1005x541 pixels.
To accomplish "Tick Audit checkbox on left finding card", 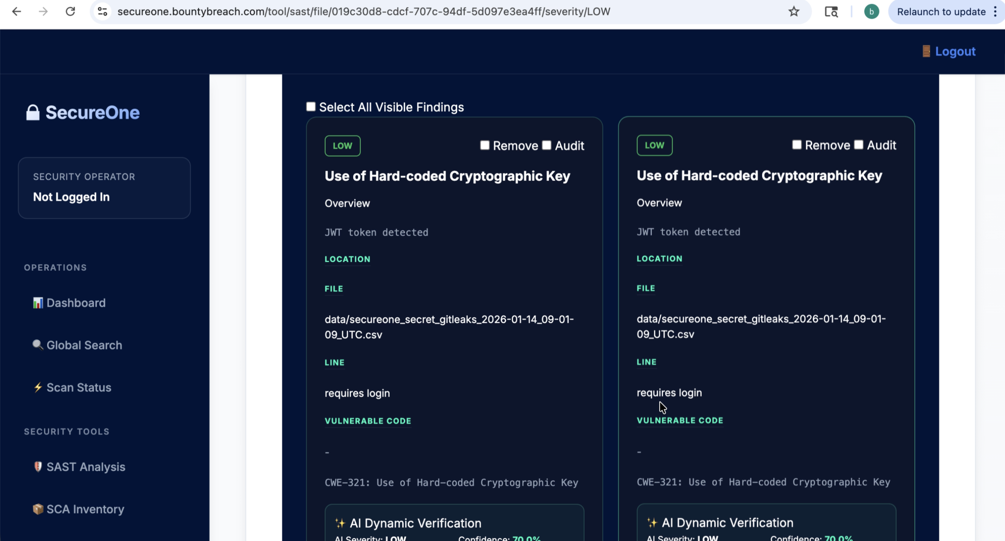I will coord(547,145).
